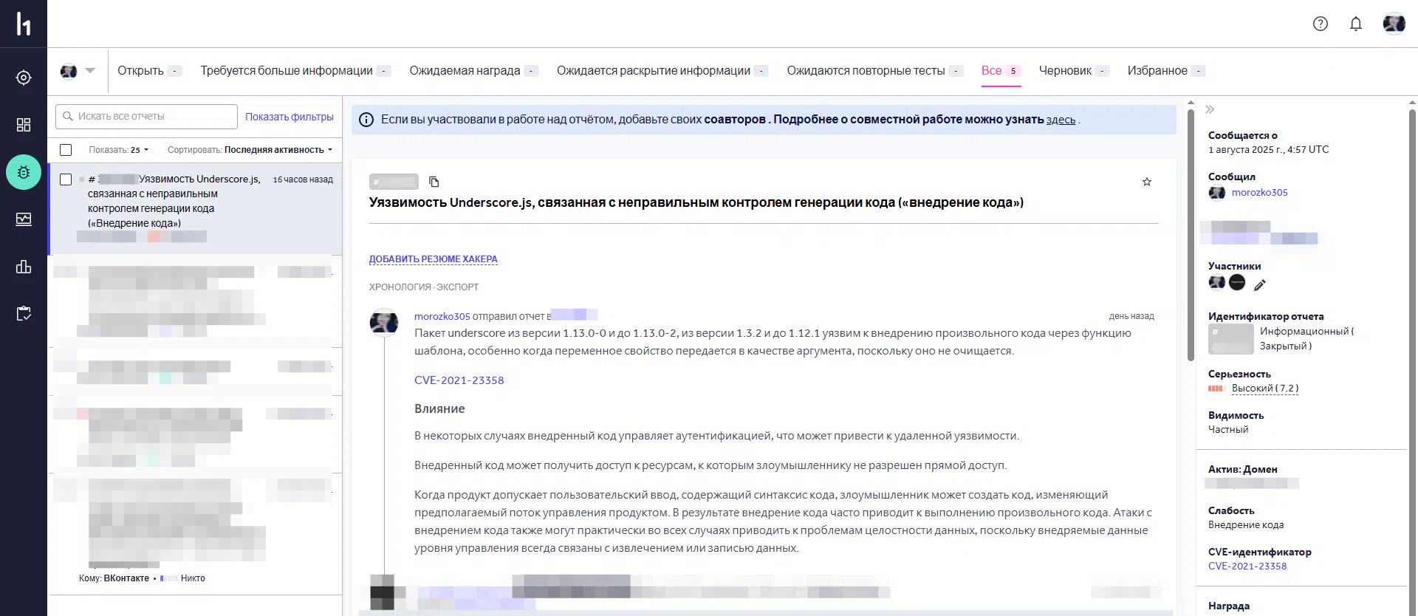Switch to the Требуется больше информации tab
This screenshot has height=616, width=1418.
point(295,71)
